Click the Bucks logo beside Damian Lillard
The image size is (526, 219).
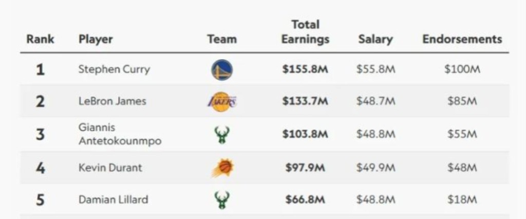point(222,200)
